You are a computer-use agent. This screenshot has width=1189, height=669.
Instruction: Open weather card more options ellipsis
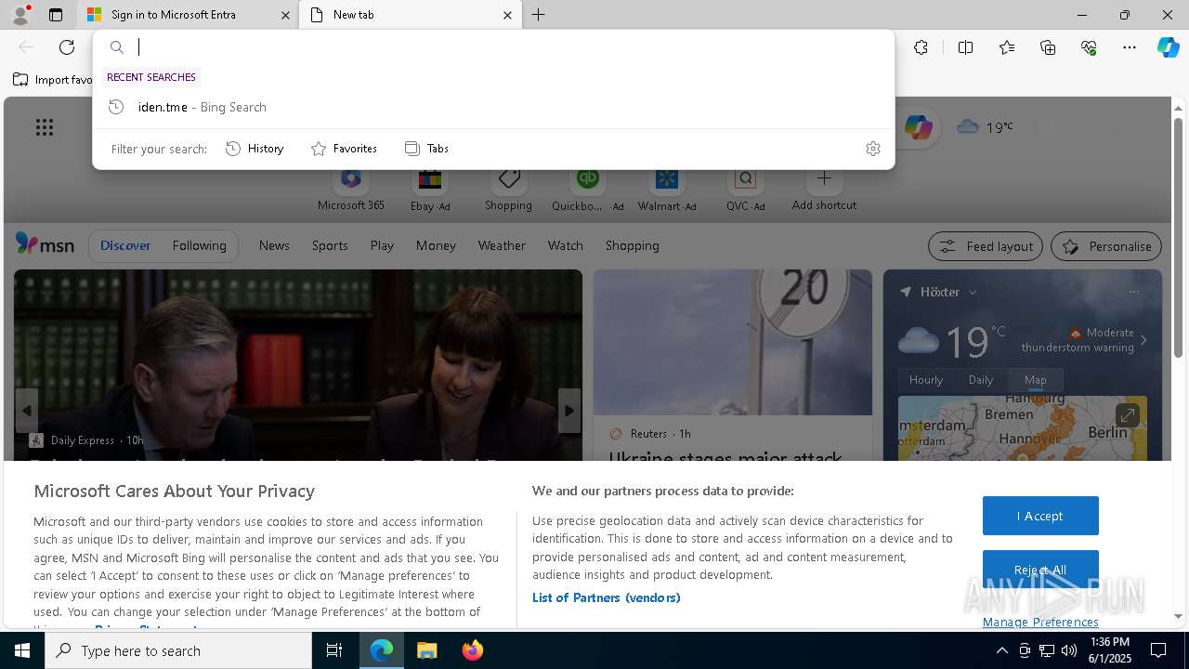pyautogui.click(x=1133, y=292)
